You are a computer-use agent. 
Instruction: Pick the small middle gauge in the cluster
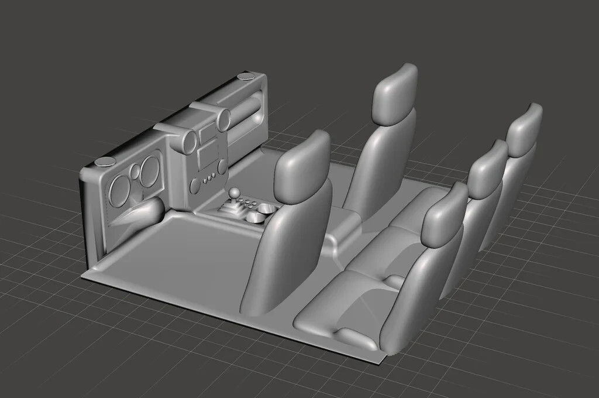pos(136,172)
